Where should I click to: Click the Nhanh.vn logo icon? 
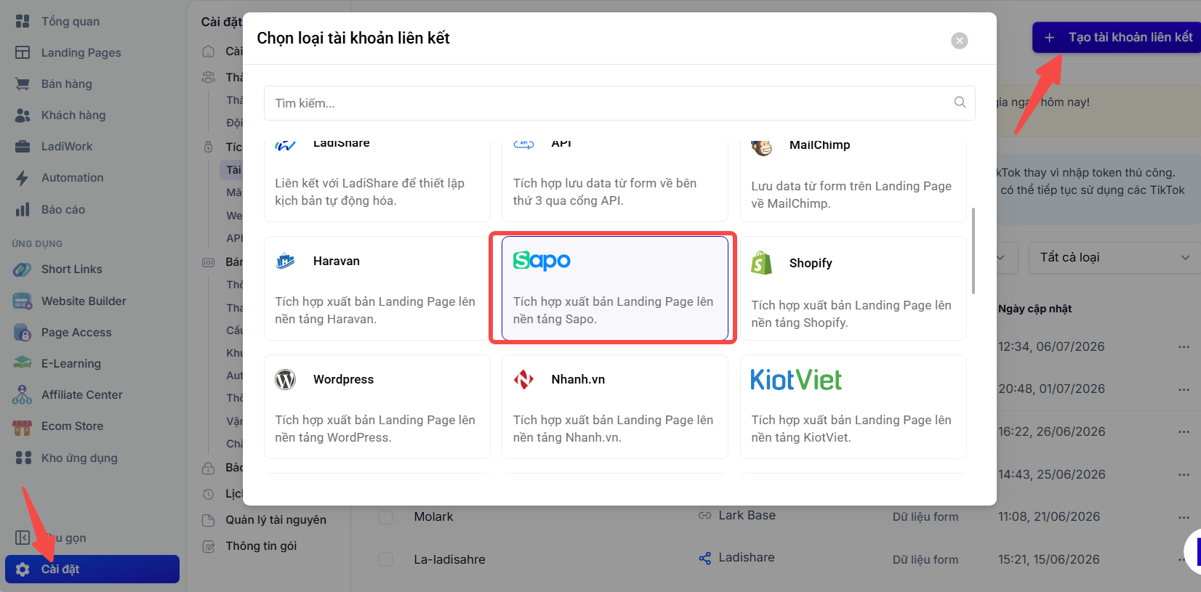(x=523, y=379)
